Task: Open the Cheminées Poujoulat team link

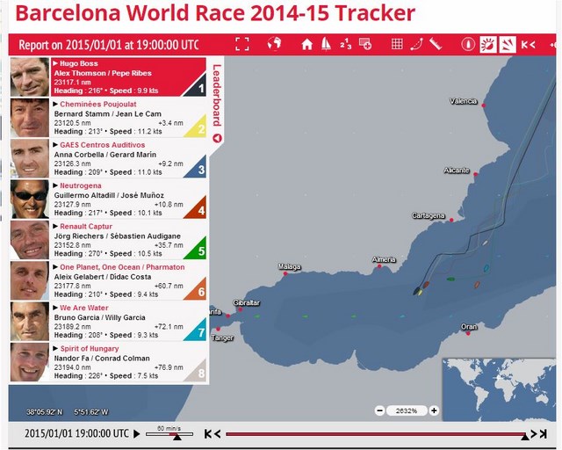Action: pyautogui.click(x=98, y=104)
